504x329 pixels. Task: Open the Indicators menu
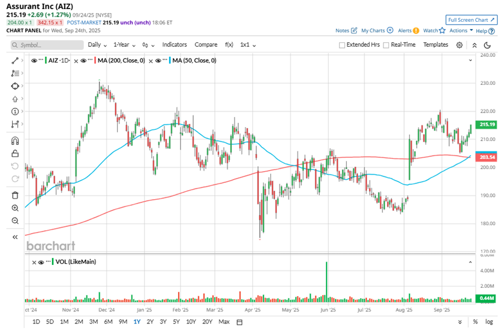pyautogui.click(x=175, y=45)
